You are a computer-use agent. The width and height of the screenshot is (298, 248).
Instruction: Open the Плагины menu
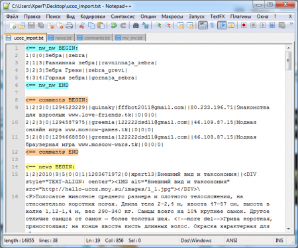coord(240,17)
